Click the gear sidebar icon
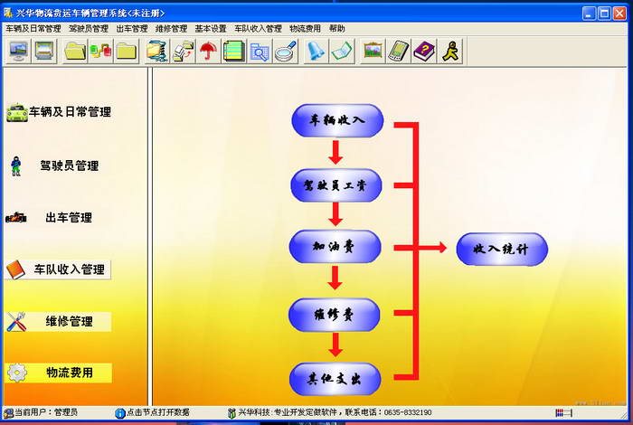Image resolution: width=633 pixels, height=425 pixels. 17,373
